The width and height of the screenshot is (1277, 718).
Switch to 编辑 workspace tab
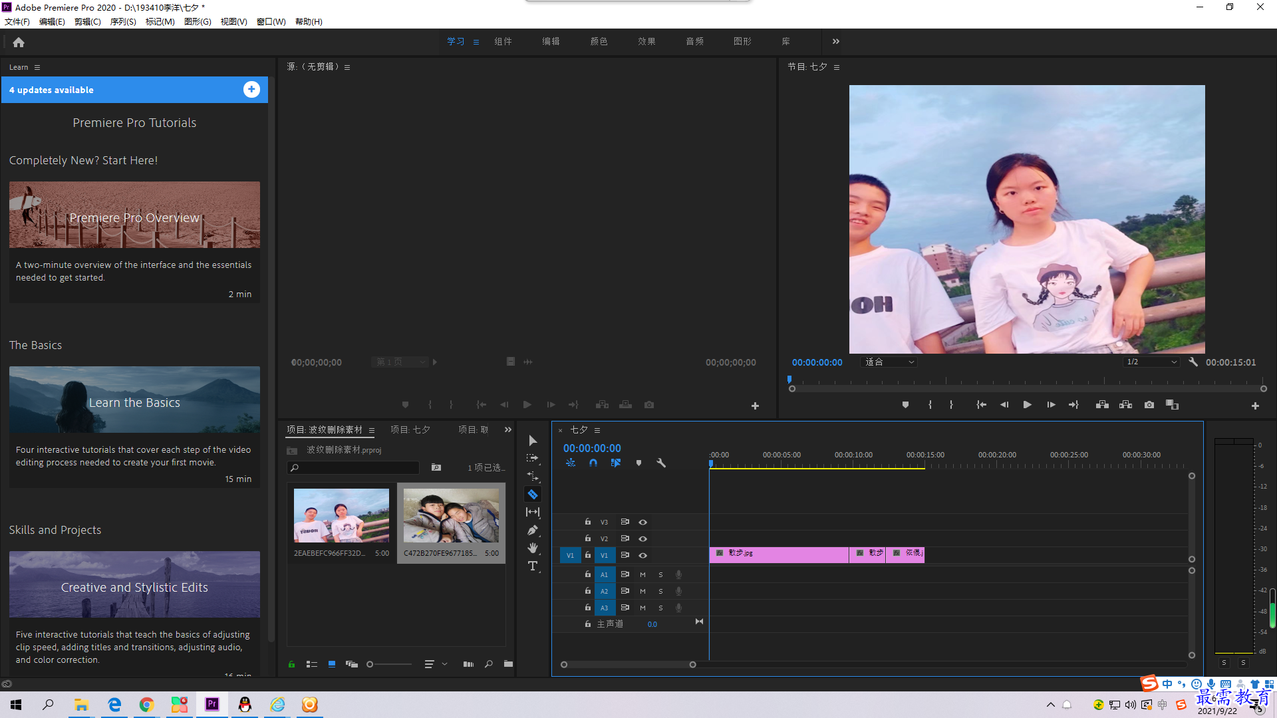click(551, 41)
